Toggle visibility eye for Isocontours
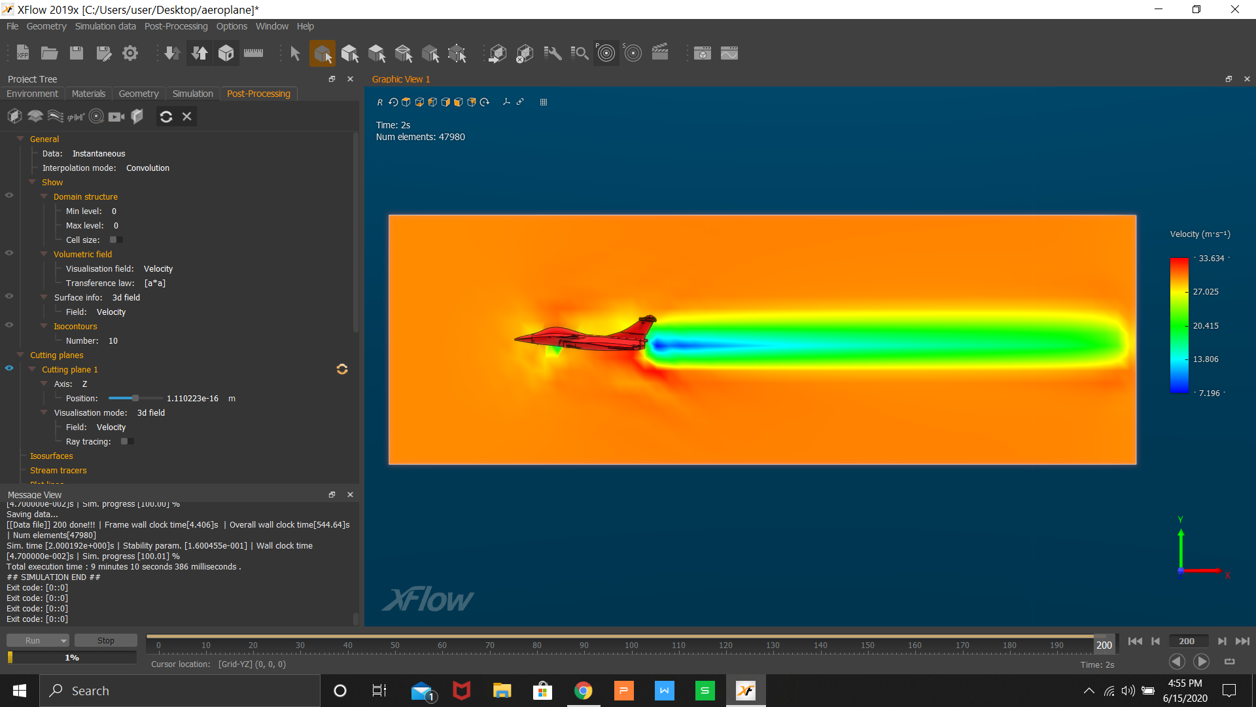This screenshot has width=1256, height=707. point(9,325)
